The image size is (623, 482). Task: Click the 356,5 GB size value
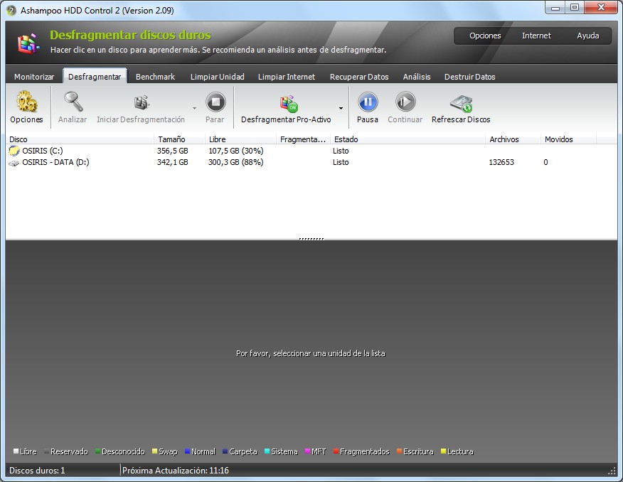172,151
